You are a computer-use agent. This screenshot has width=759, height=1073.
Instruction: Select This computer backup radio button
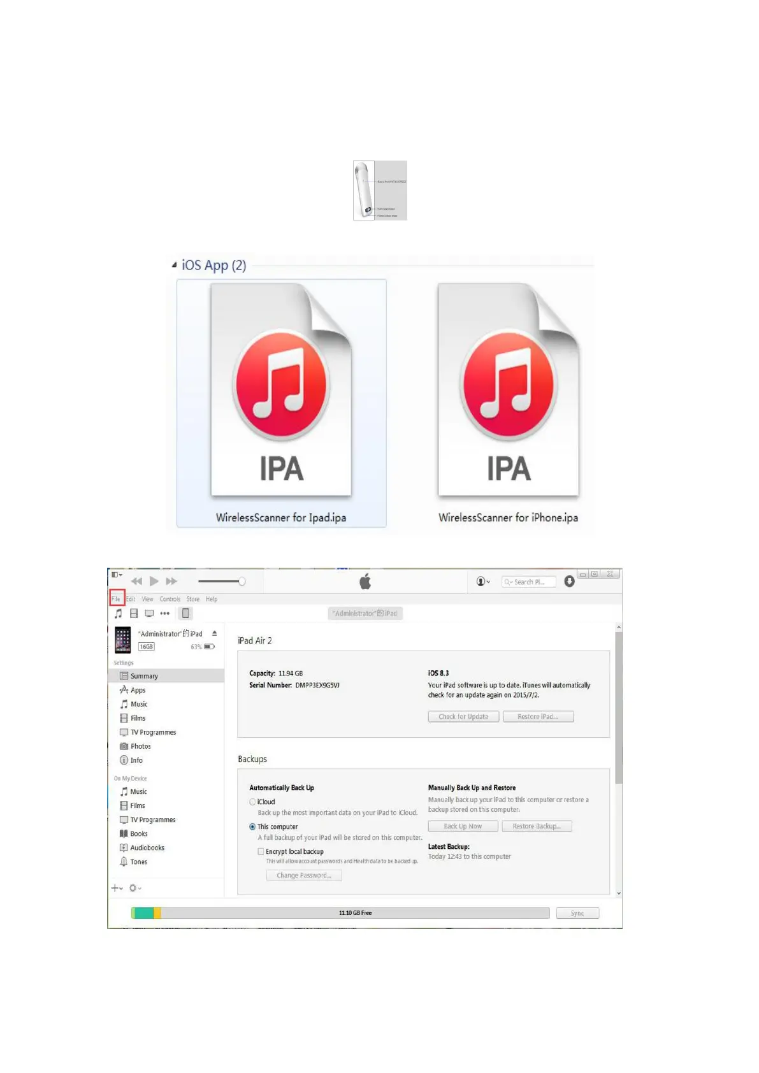click(x=252, y=826)
